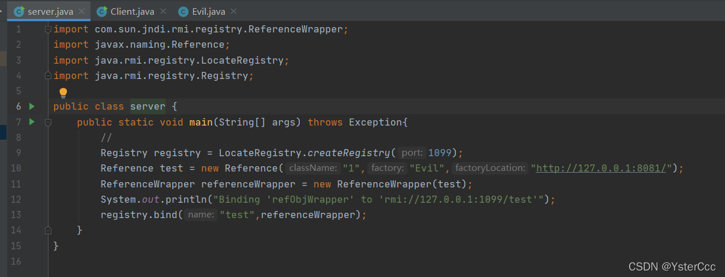The height and width of the screenshot is (277, 725).
Task: Click the 'factory:' parameter hint
Action: pyautogui.click(x=387, y=168)
